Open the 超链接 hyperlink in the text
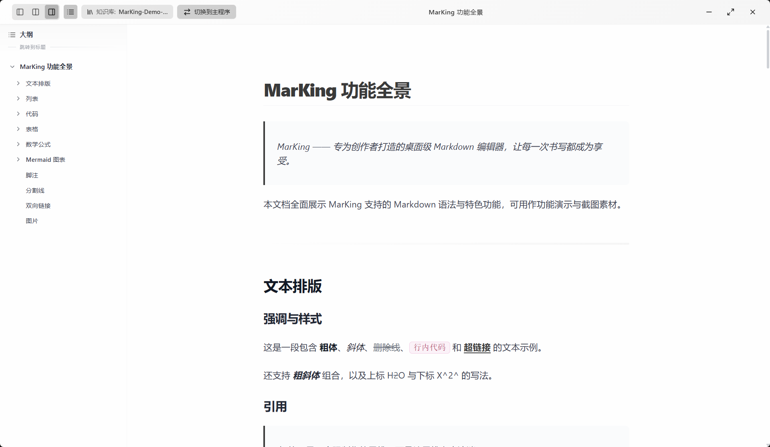The height and width of the screenshot is (447, 770). [x=477, y=348]
